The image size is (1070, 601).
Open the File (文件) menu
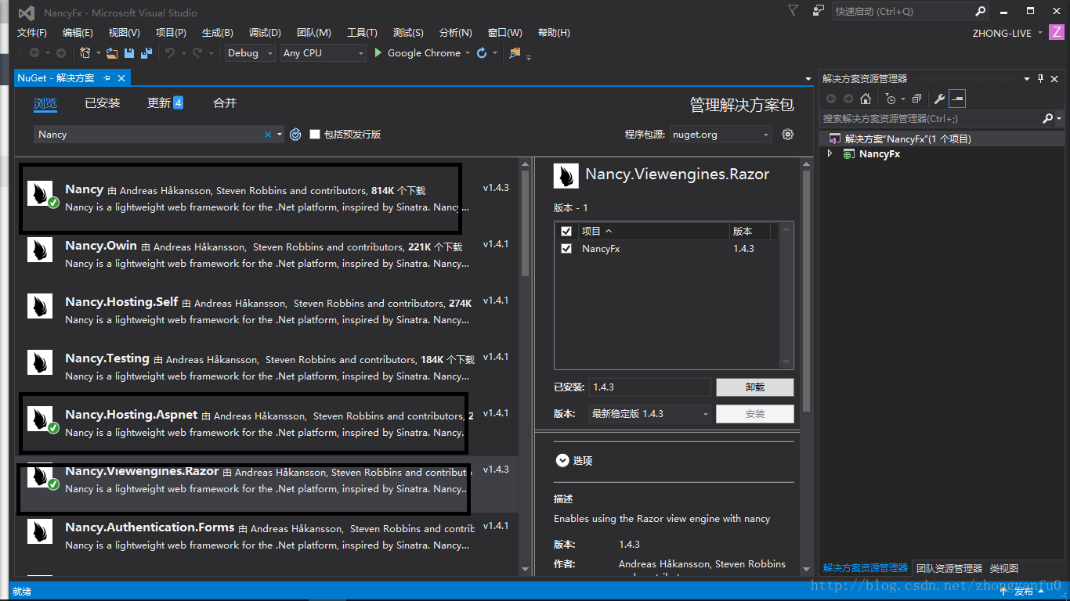(x=32, y=33)
